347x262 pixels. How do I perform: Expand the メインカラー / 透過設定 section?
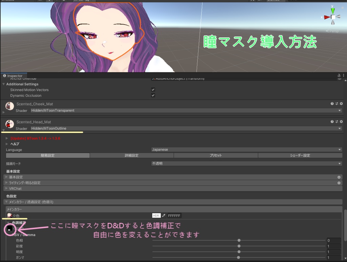point(6,202)
